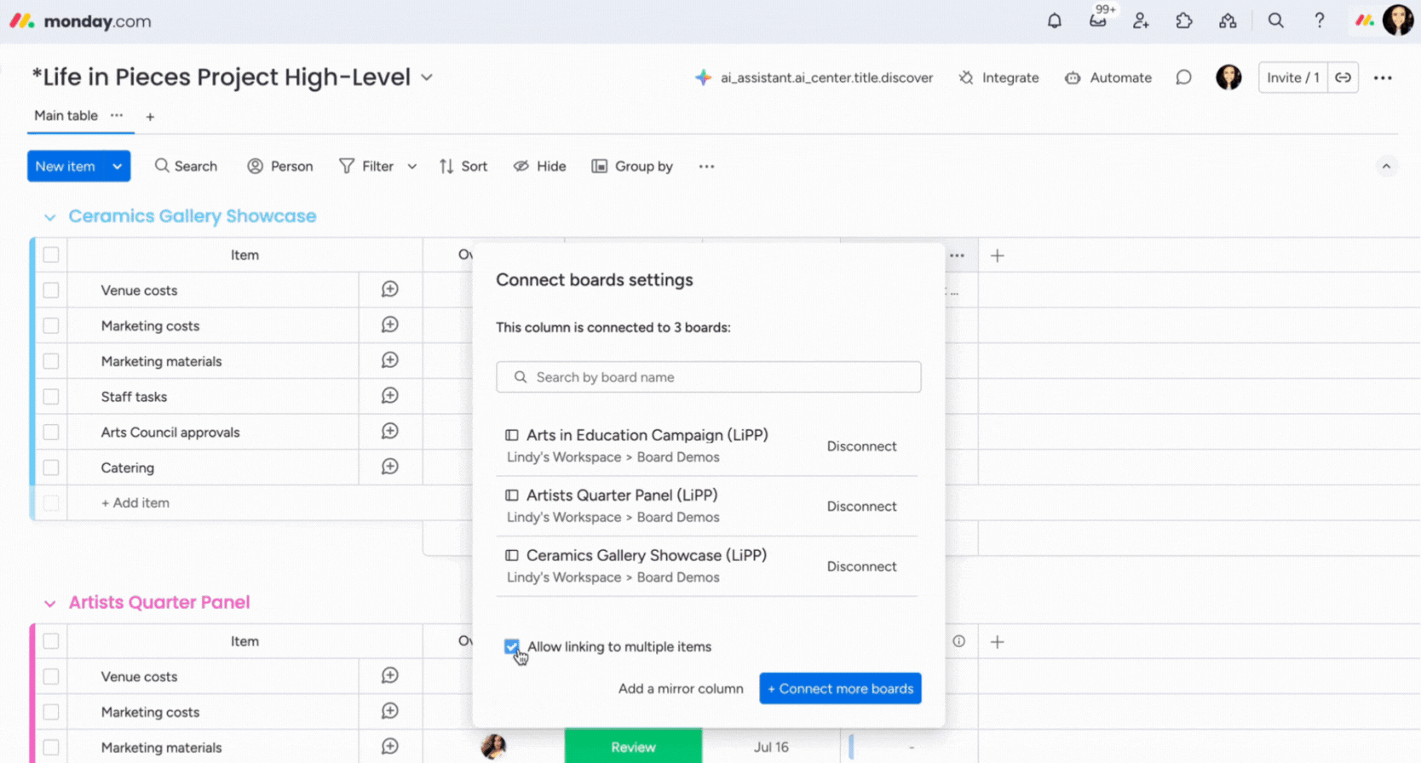Viewport: 1421px width, 763px height.
Task: Add a new board view with plus
Action: (x=150, y=117)
